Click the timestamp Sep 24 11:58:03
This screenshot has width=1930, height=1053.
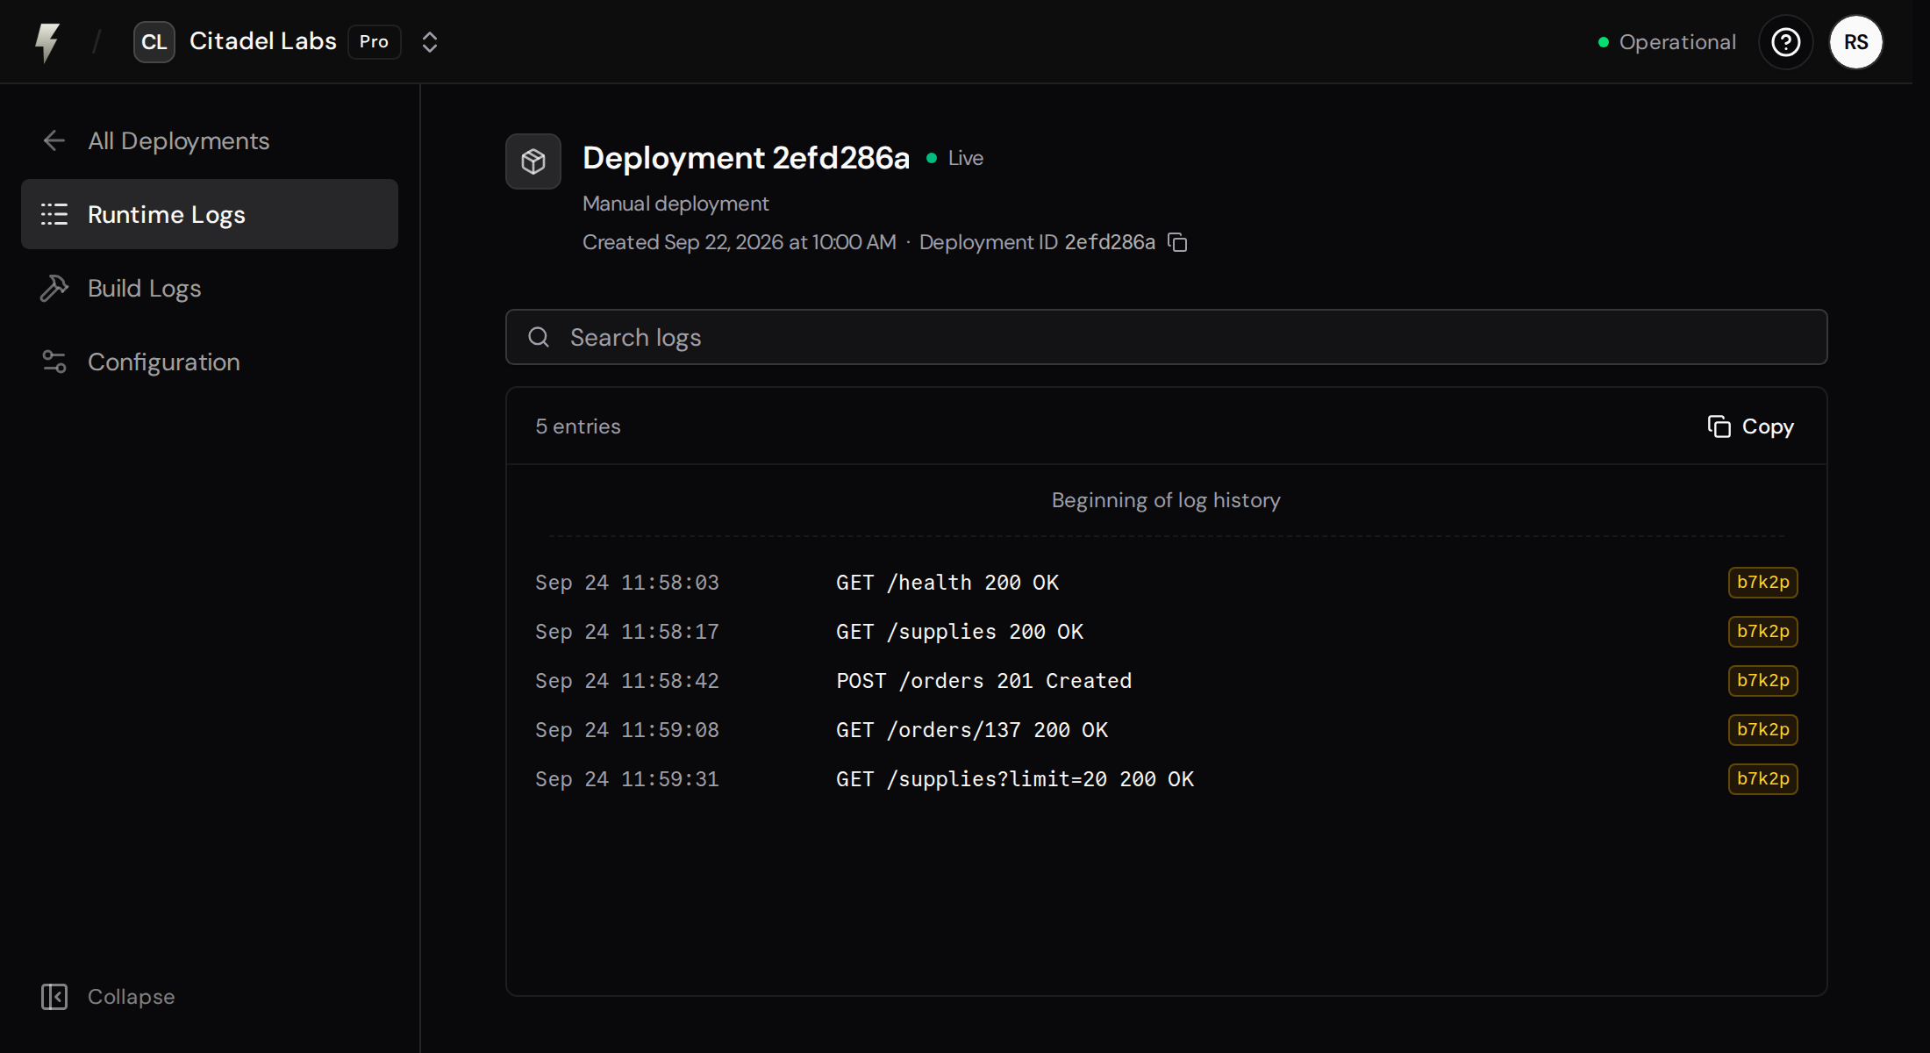627,583
